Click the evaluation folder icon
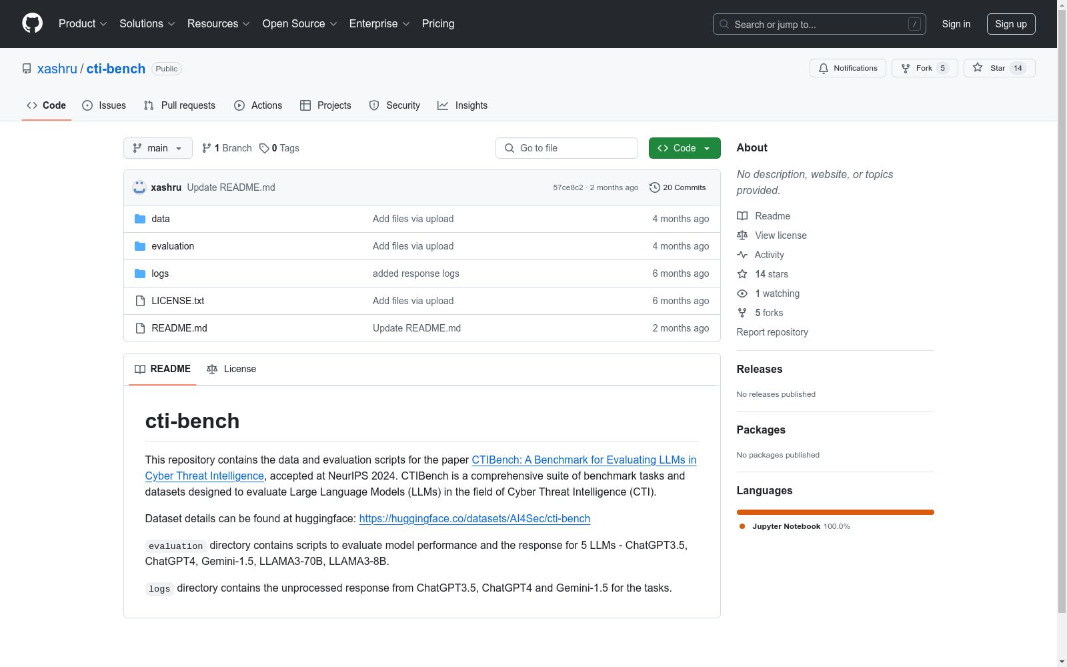1067x667 pixels. [140, 246]
